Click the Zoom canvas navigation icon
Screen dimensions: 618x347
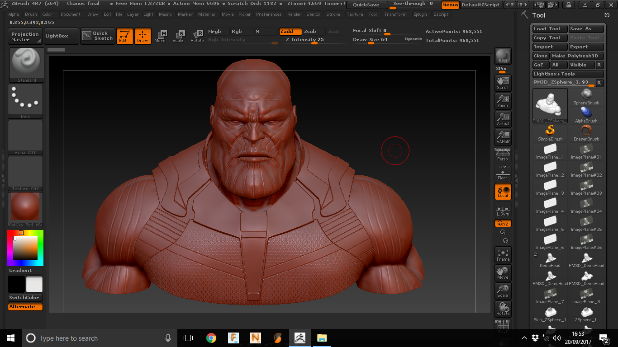pyautogui.click(x=503, y=101)
